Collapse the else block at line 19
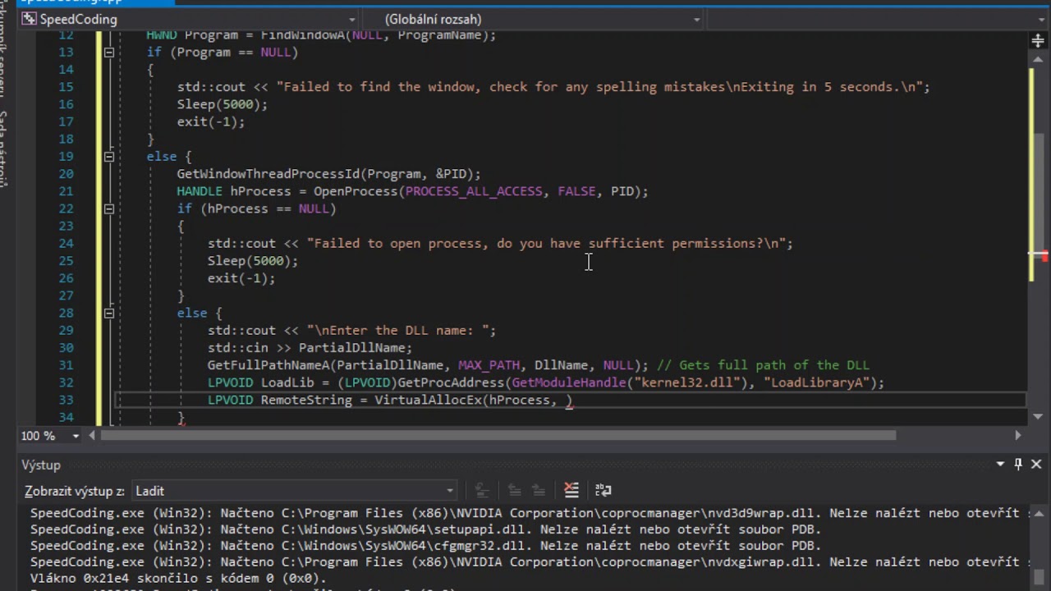The width and height of the screenshot is (1051, 591). pos(108,156)
